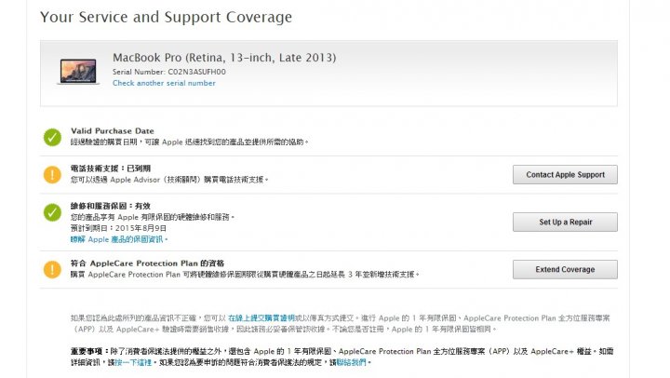Click the Your Service and Support Coverage heading
The height and width of the screenshot is (378, 670).
tap(167, 17)
